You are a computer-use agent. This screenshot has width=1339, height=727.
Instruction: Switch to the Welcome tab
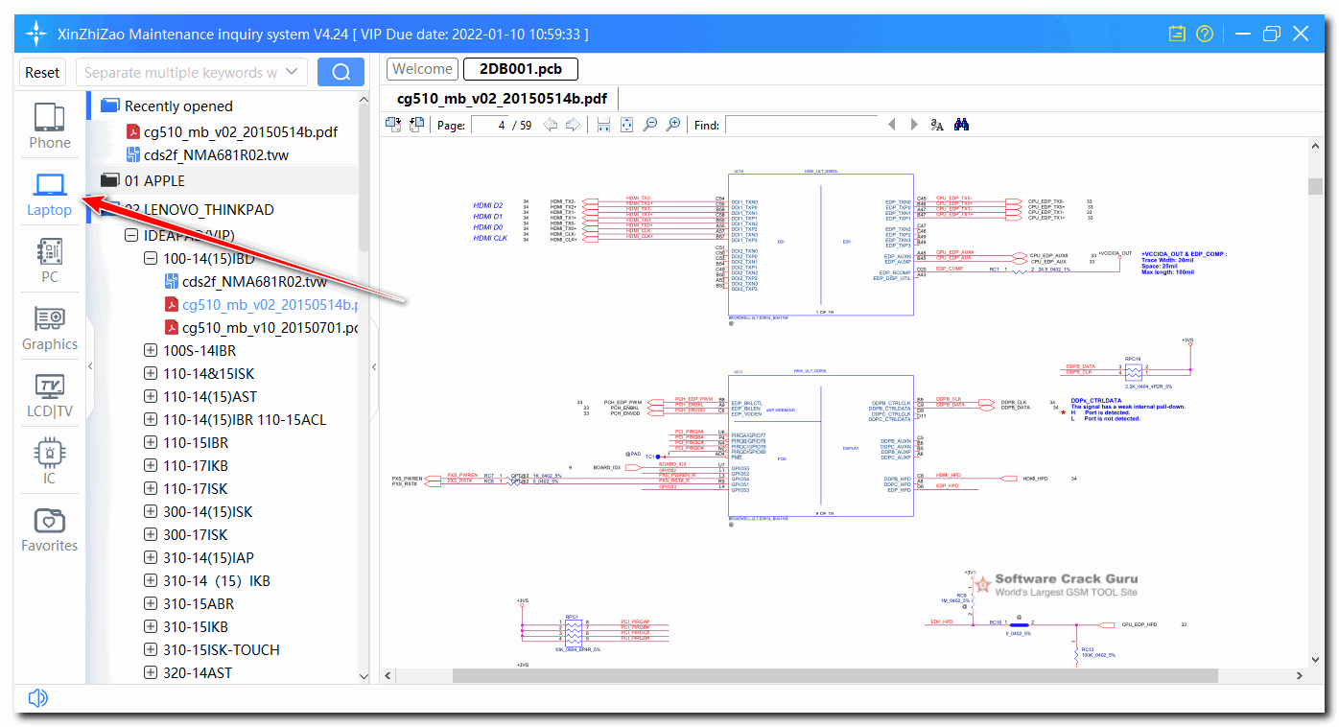[x=422, y=68]
